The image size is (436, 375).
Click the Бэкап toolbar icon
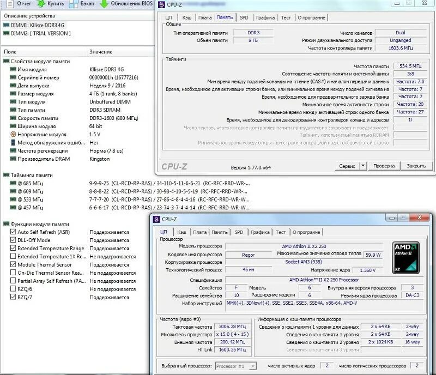[74, 4]
